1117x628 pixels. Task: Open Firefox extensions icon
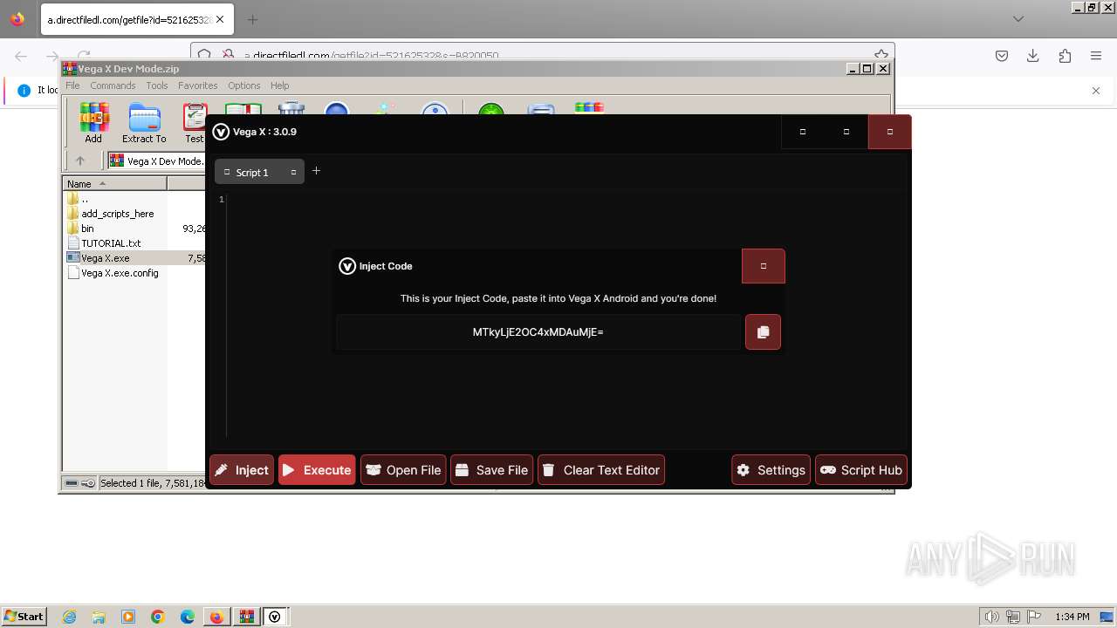pos(1065,56)
